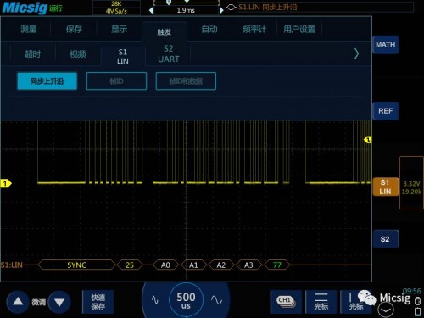Select the decoded packet A1
This screenshot has height=318, width=424.
(193, 265)
